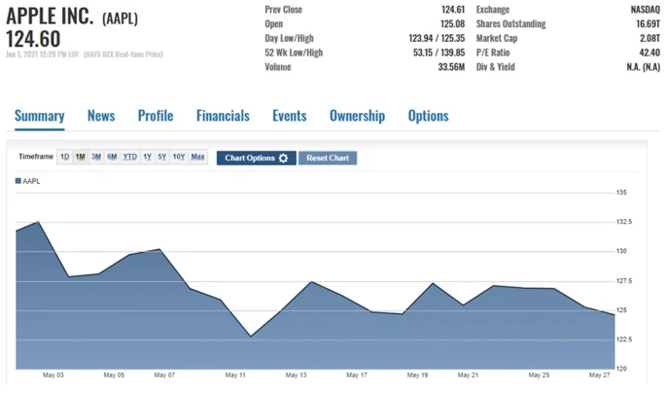
Task: Click the Reset Chart button
Action: pos(328,158)
